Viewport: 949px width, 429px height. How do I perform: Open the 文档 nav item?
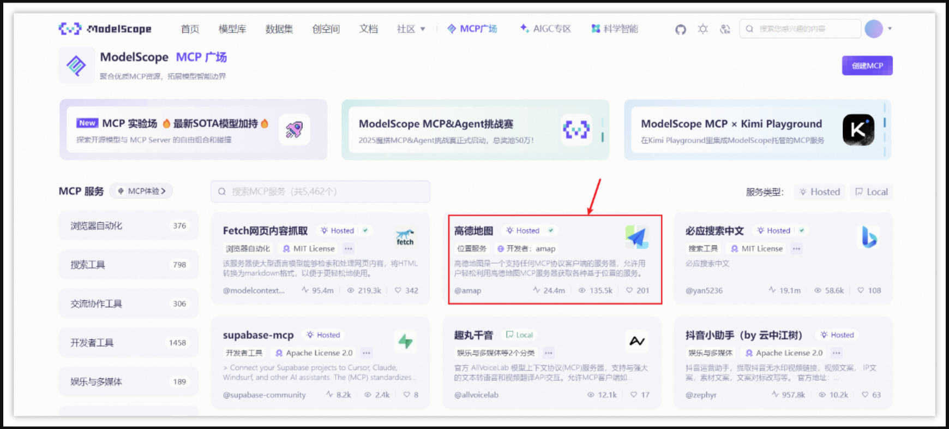point(369,29)
